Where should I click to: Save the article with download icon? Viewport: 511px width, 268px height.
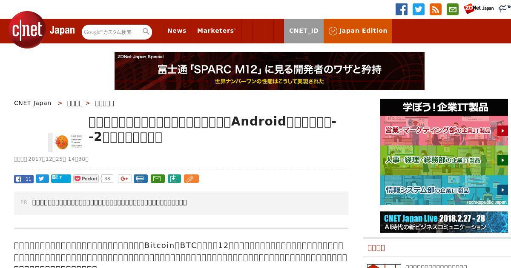pyautogui.click(x=175, y=179)
